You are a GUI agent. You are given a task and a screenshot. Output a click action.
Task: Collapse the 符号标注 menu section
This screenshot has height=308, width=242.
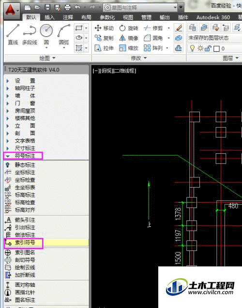23,156
